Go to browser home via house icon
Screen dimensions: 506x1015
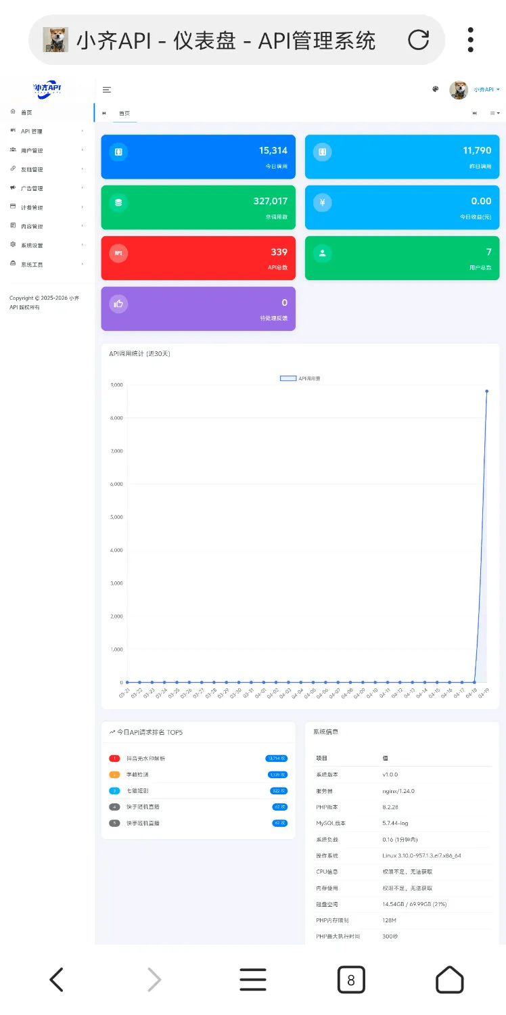click(449, 980)
